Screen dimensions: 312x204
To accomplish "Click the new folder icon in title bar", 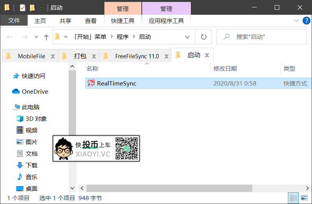I will [x=32, y=8].
